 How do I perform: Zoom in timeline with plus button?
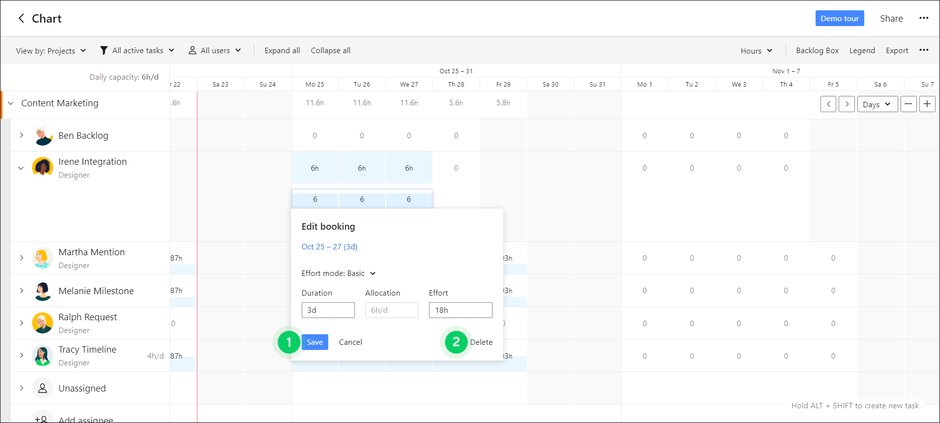click(x=927, y=104)
